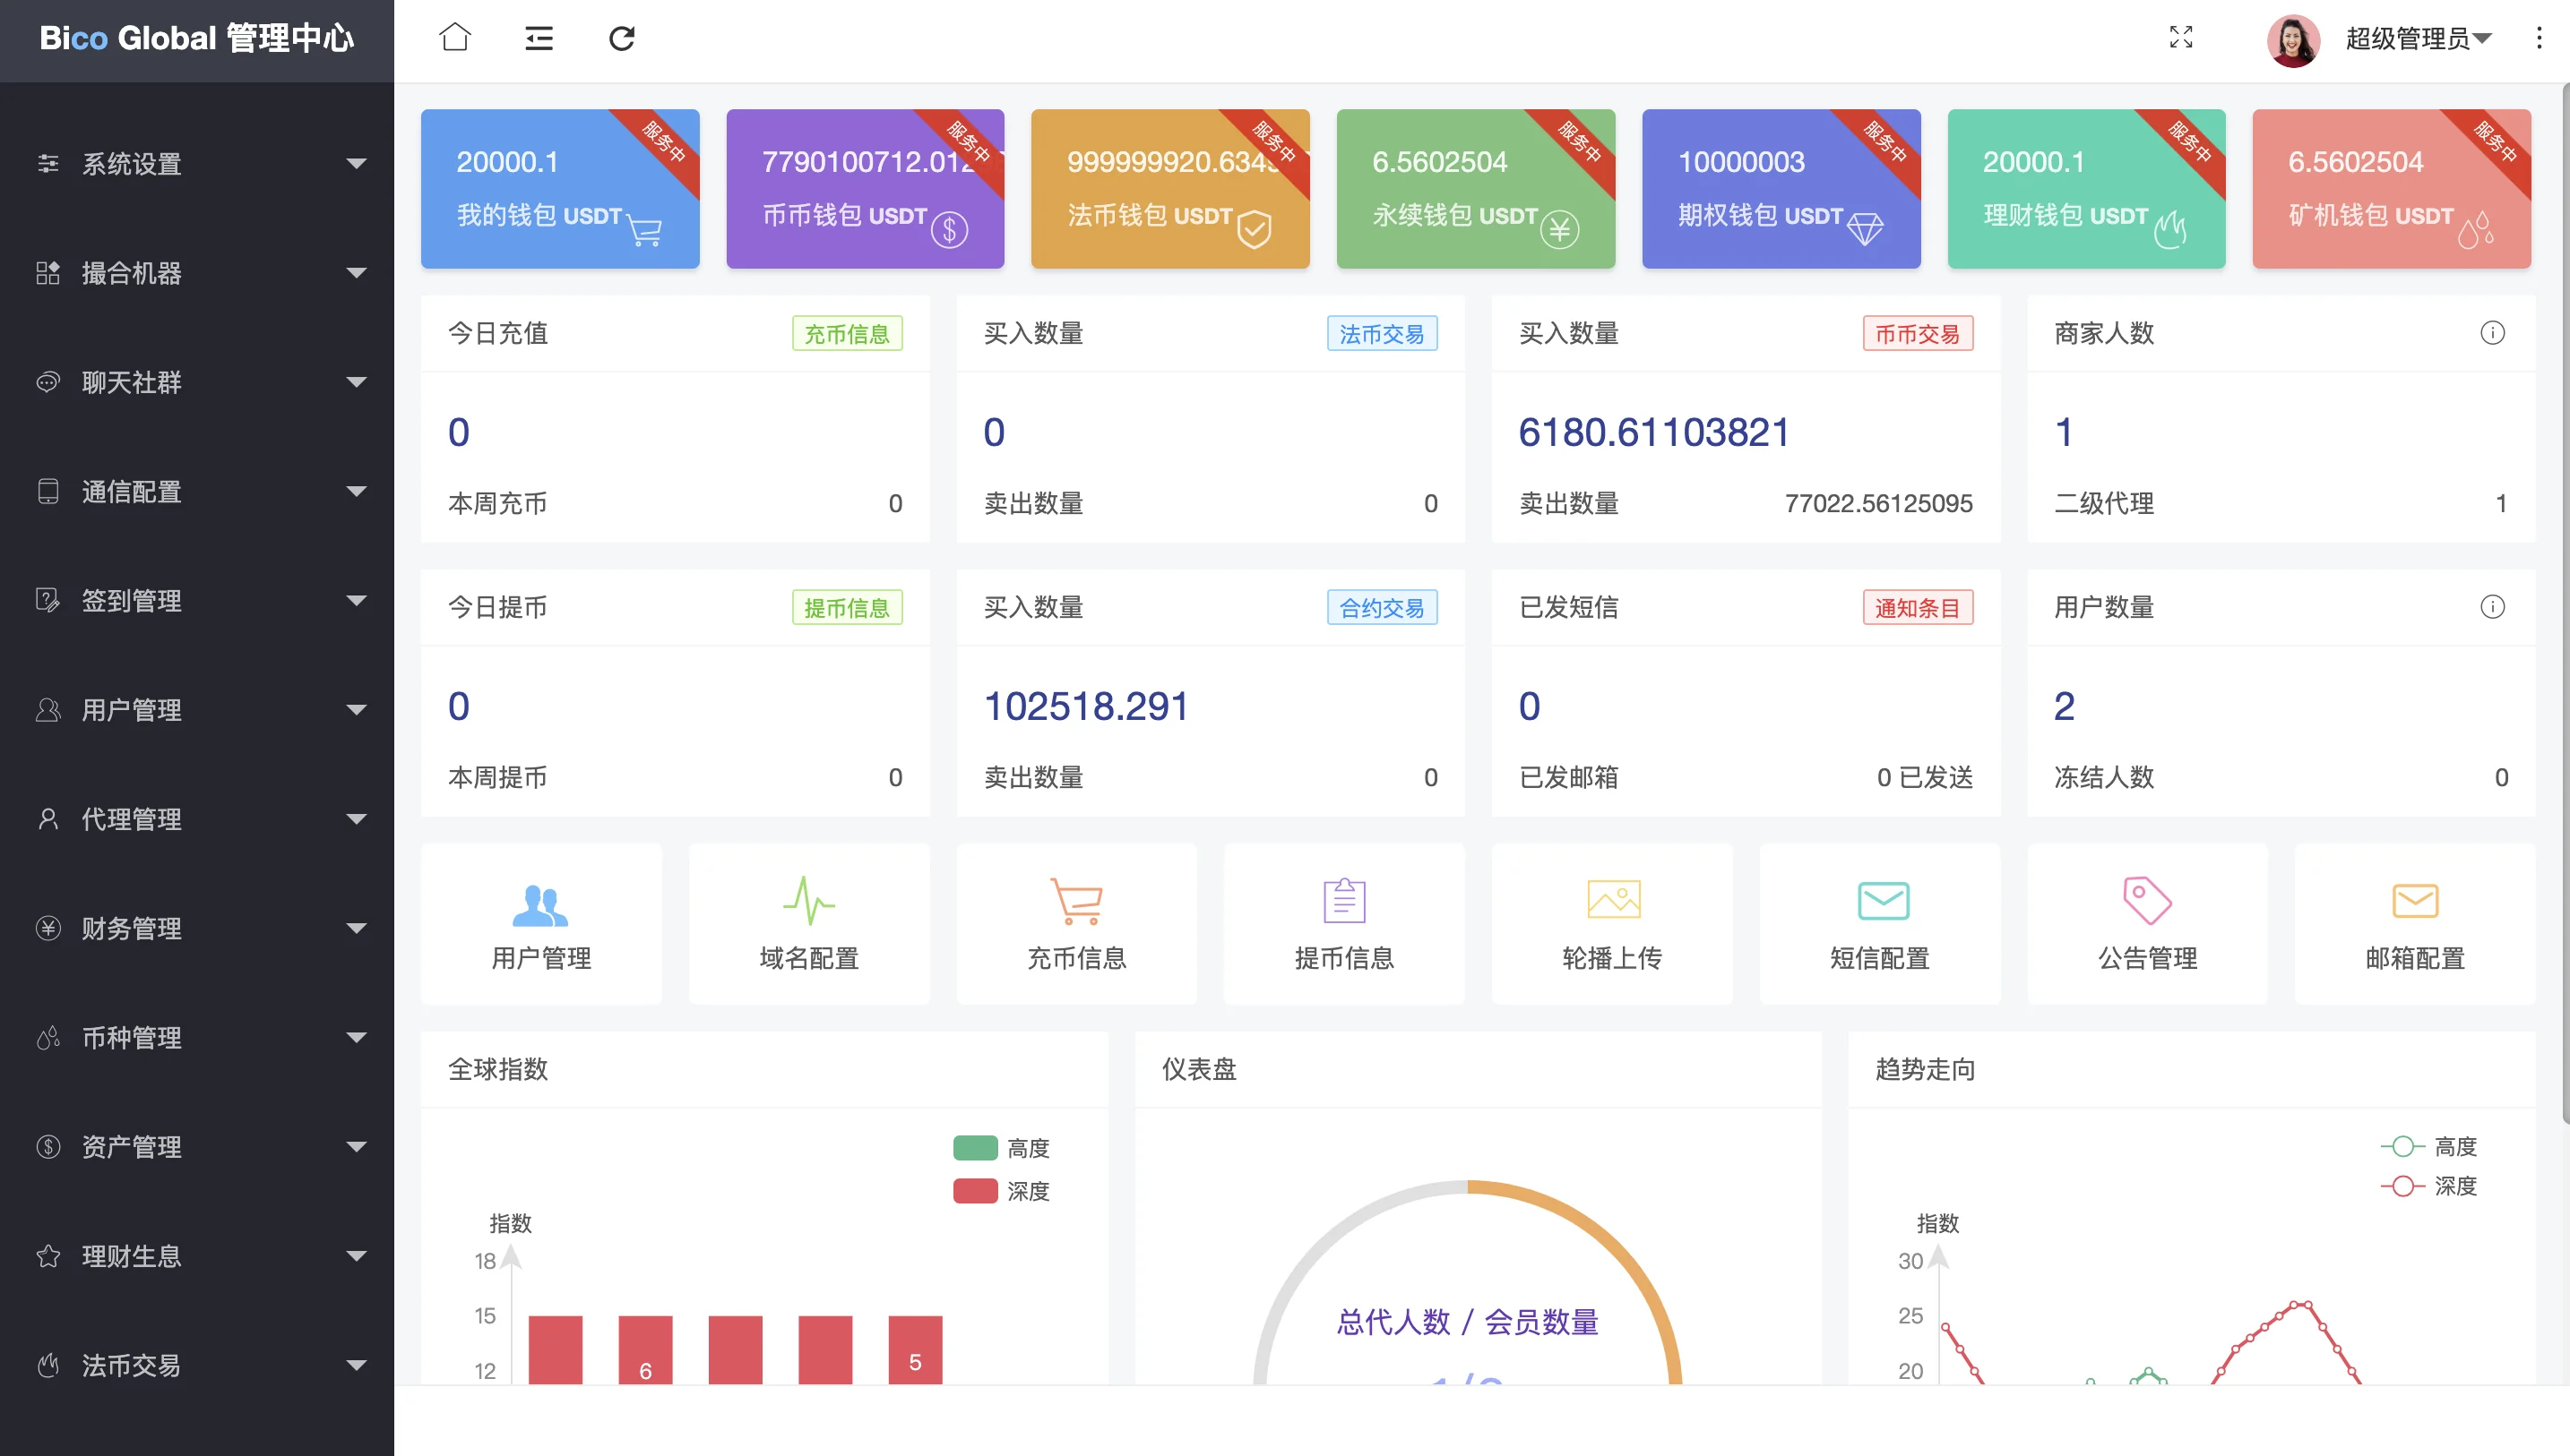
Task: Click the 充币信息 green tag
Action: (846, 334)
